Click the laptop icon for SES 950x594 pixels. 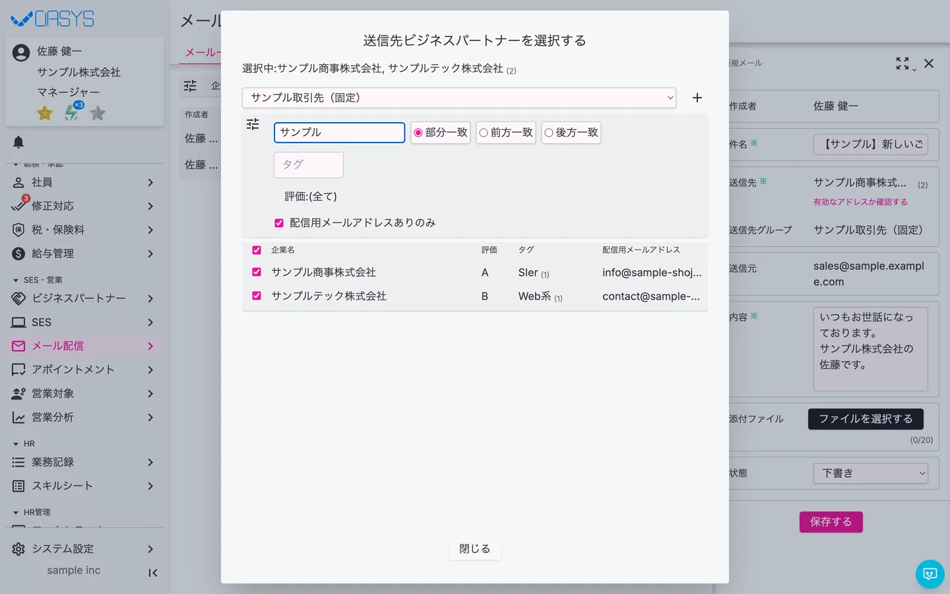(18, 322)
